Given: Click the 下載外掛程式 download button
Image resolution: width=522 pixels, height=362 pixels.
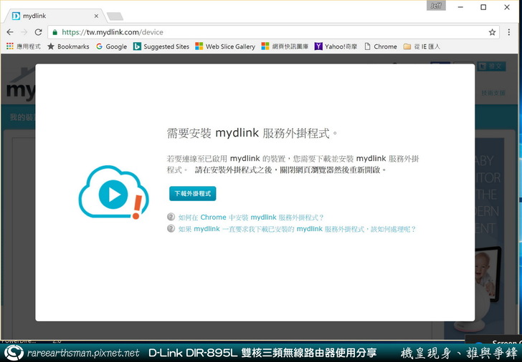Looking at the screenshot, I should pos(192,194).
